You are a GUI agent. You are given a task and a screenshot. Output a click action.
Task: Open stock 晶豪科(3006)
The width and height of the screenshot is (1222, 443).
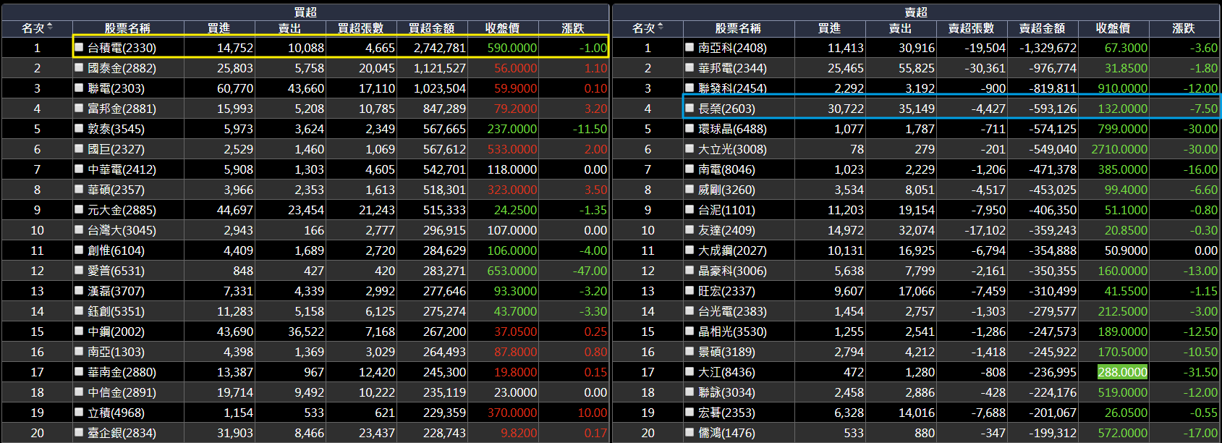point(732,271)
